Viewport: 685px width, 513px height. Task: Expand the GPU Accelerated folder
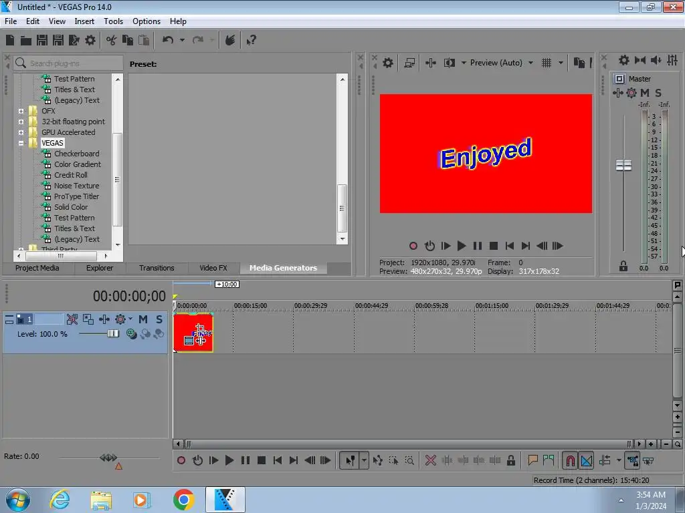pos(21,132)
